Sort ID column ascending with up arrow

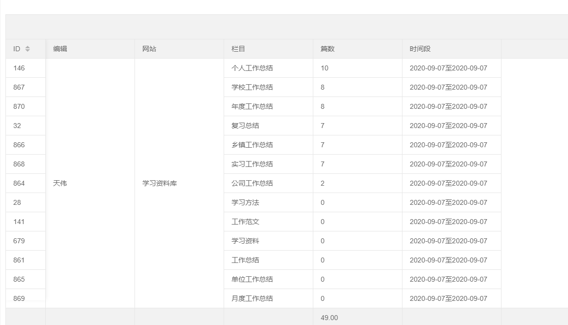pyautogui.click(x=28, y=47)
